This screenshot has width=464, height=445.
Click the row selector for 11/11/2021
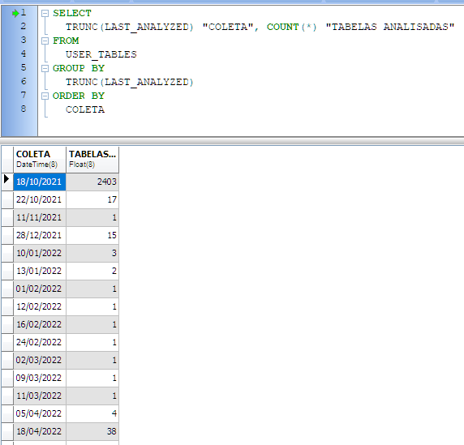pyautogui.click(x=7, y=217)
